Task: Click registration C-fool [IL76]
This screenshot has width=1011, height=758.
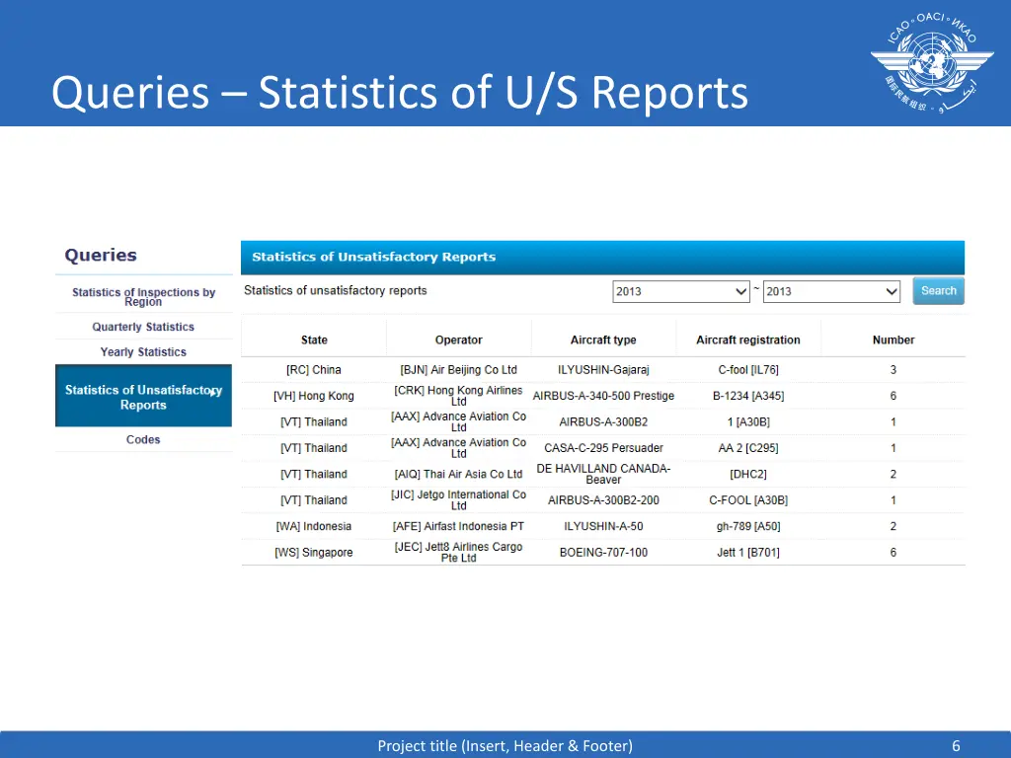Action: click(748, 370)
